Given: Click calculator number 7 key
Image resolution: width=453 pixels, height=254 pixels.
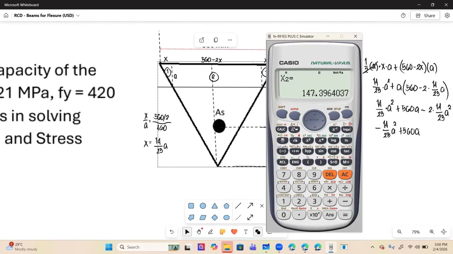Looking at the screenshot, I should 283,175.
